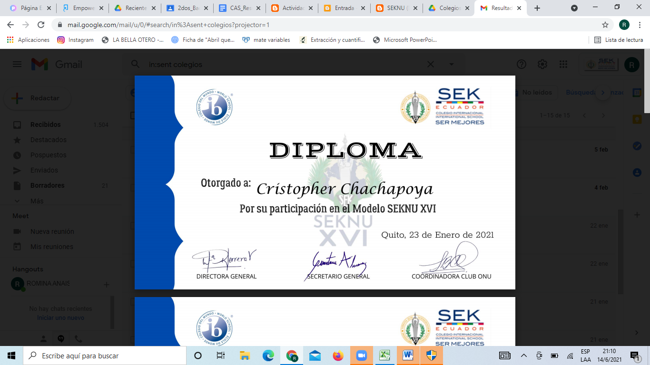Click Iniciar uno nuevo chat link
Viewport: 650px width, 365px height.
(60, 318)
